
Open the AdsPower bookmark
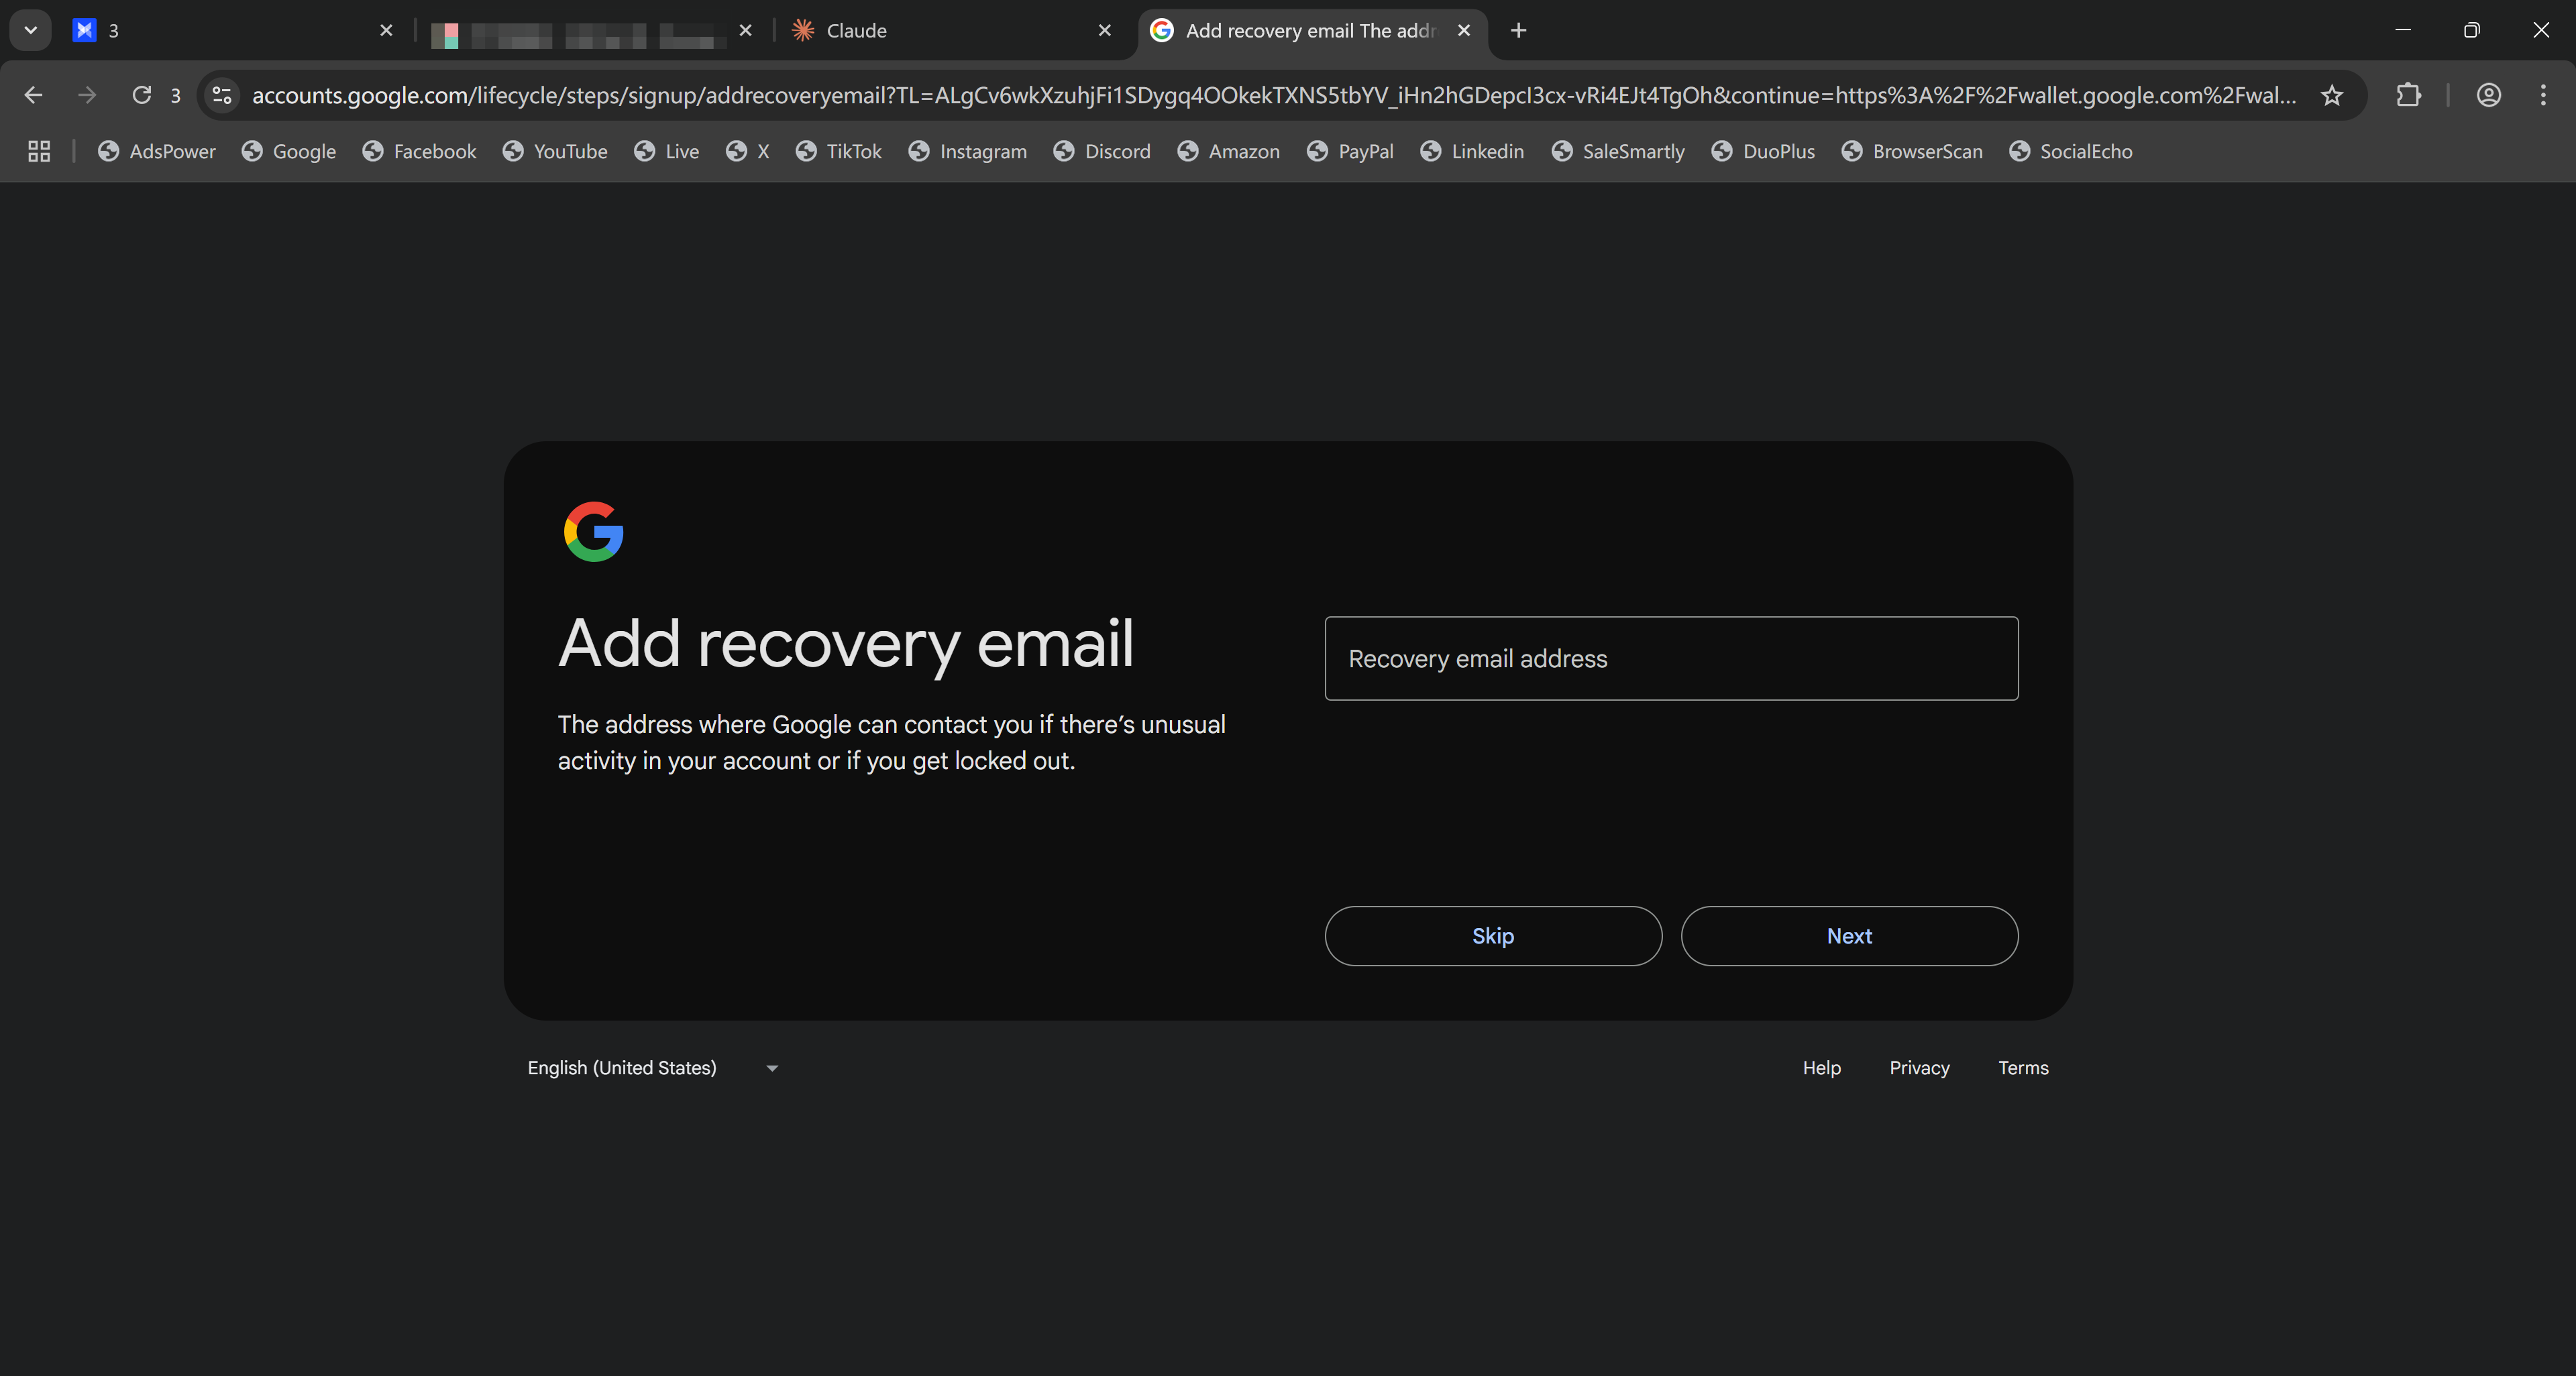coord(157,151)
